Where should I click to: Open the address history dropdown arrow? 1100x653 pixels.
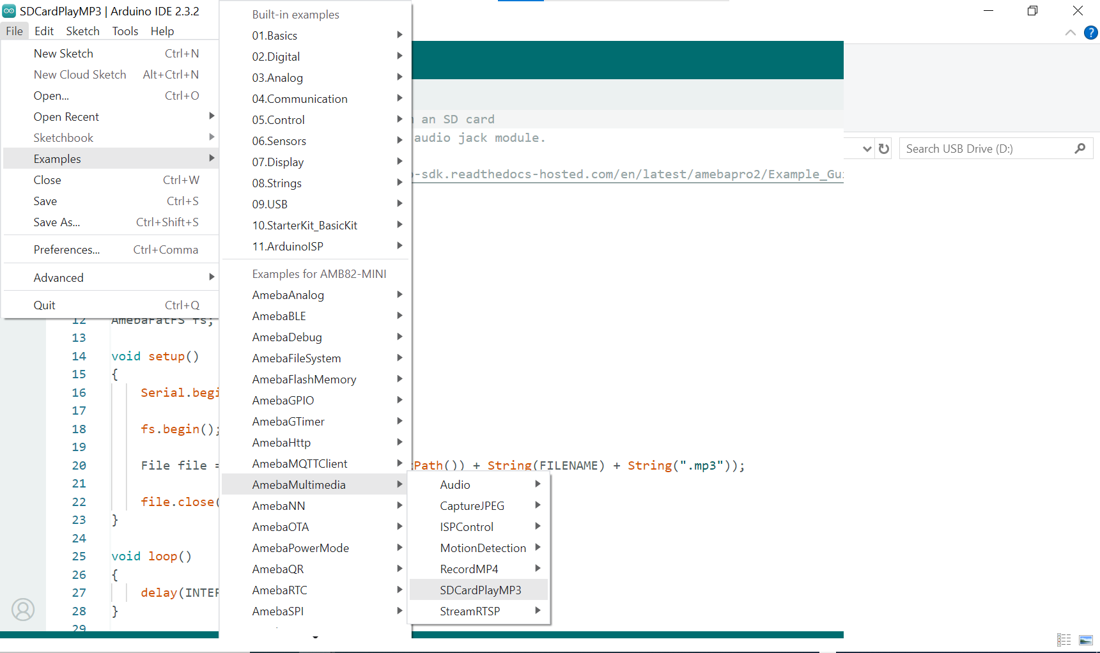click(867, 149)
